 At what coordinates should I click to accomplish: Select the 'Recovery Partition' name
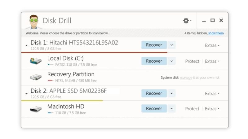pyautogui.click(x=71, y=74)
